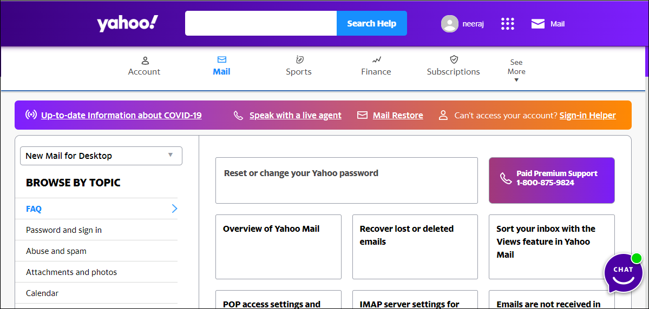Switch to the Sports tab
Viewport: 649px width, 309px height.
pyautogui.click(x=299, y=66)
